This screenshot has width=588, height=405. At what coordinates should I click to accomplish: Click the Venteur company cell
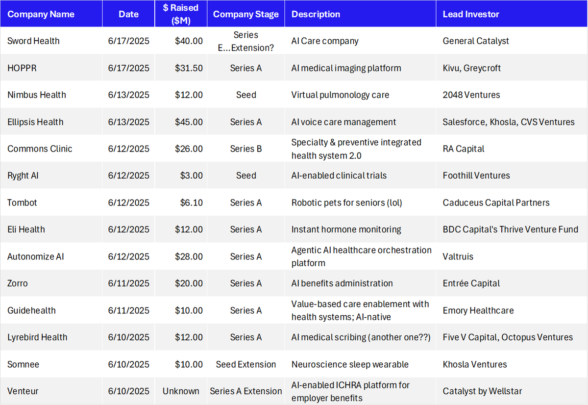pos(51,391)
